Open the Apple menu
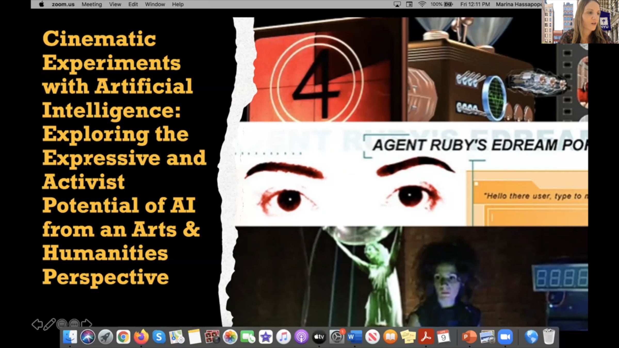The height and width of the screenshot is (348, 619). coord(41,4)
